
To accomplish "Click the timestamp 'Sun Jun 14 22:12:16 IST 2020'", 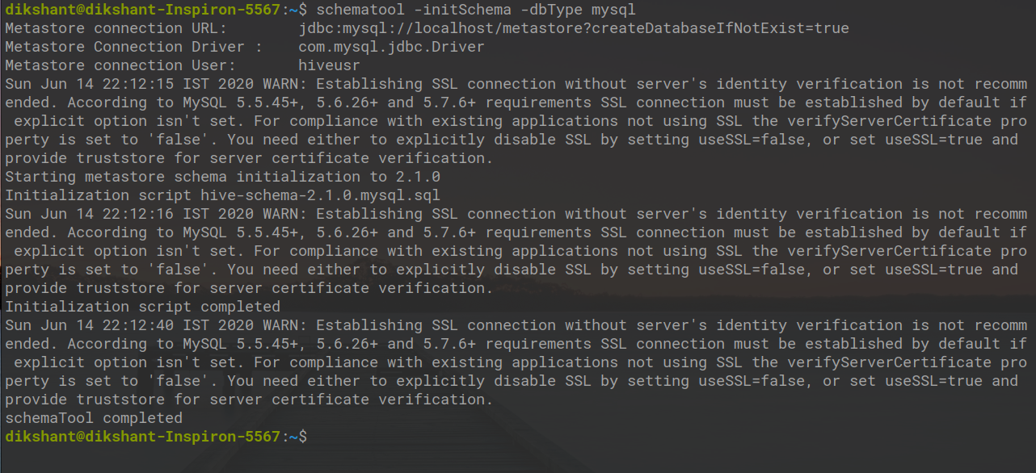I will (x=128, y=214).
